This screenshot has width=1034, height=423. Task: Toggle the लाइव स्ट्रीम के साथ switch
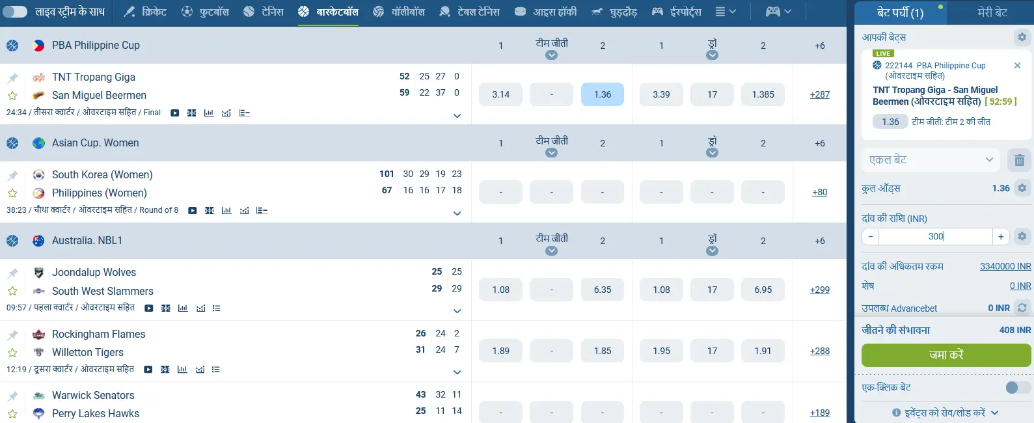[x=14, y=12]
